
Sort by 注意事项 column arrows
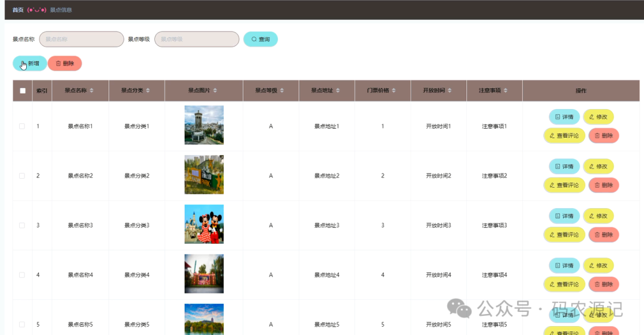pyautogui.click(x=506, y=91)
